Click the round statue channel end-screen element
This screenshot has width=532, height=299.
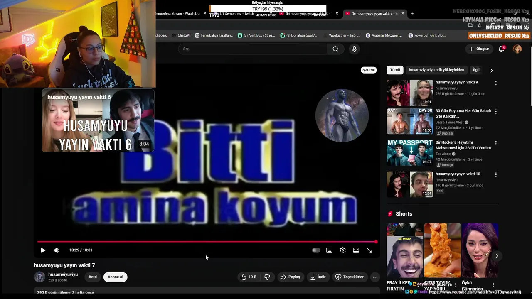[342, 115]
